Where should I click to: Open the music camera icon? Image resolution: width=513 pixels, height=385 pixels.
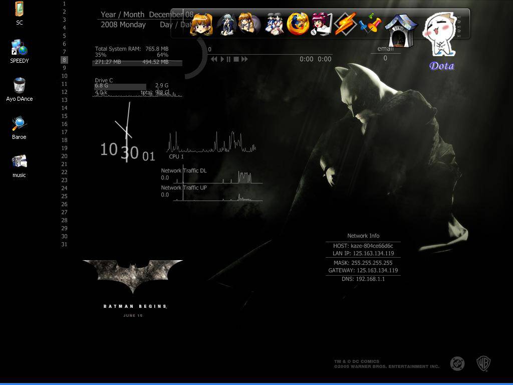[20, 162]
